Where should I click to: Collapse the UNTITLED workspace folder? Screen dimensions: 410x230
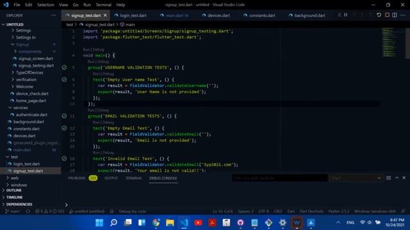point(3,24)
